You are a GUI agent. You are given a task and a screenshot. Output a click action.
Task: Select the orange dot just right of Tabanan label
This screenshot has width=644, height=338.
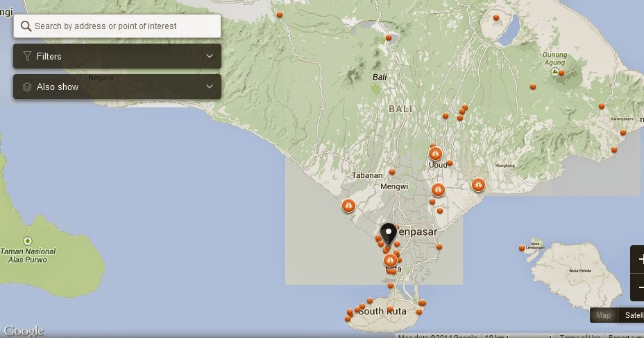tap(392, 172)
